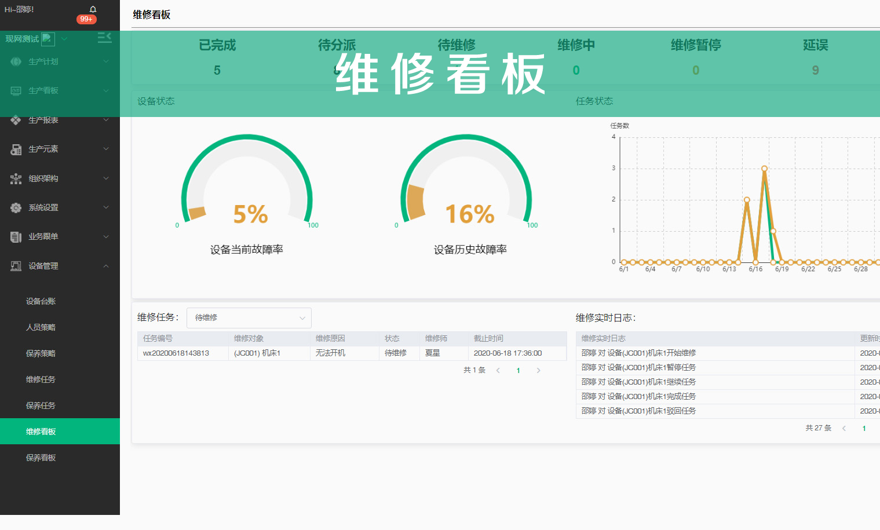The width and height of the screenshot is (880, 530).
Task: Click task number wx20200618143813 row
Action: [176, 353]
